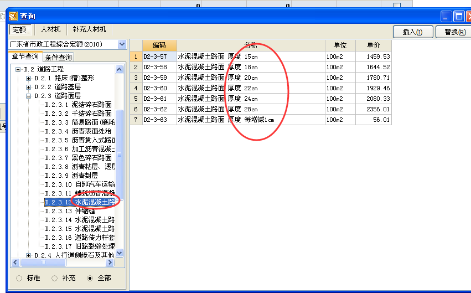Select code cell D2-3-58
Viewport: 471px width, 293px height.
coord(159,67)
